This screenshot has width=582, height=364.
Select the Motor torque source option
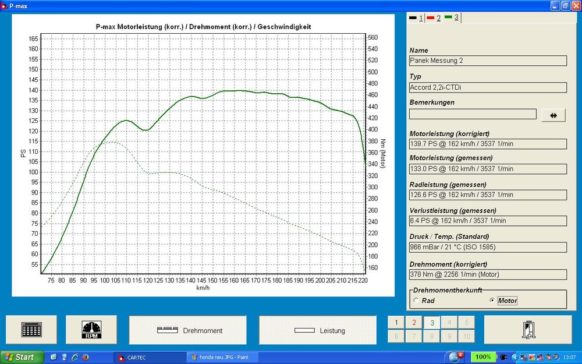click(x=492, y=301)
